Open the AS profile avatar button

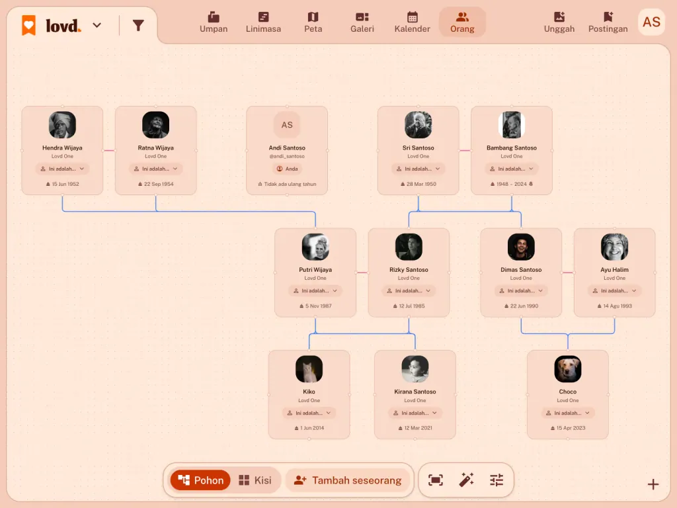(651, 22)
